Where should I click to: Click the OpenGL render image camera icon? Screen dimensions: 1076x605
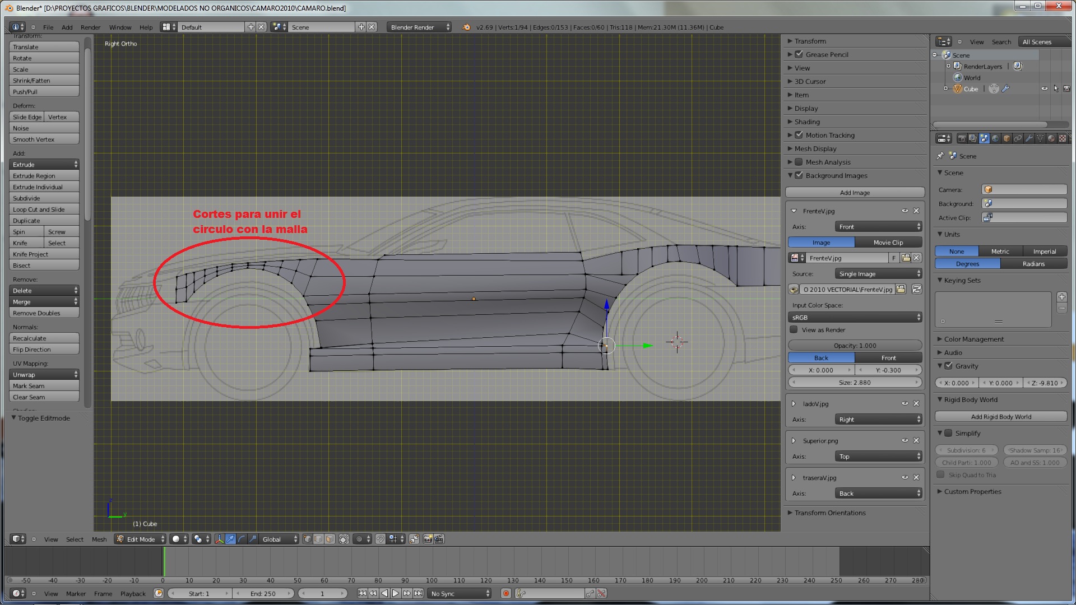pyautogui.click(x=428, y=539)
